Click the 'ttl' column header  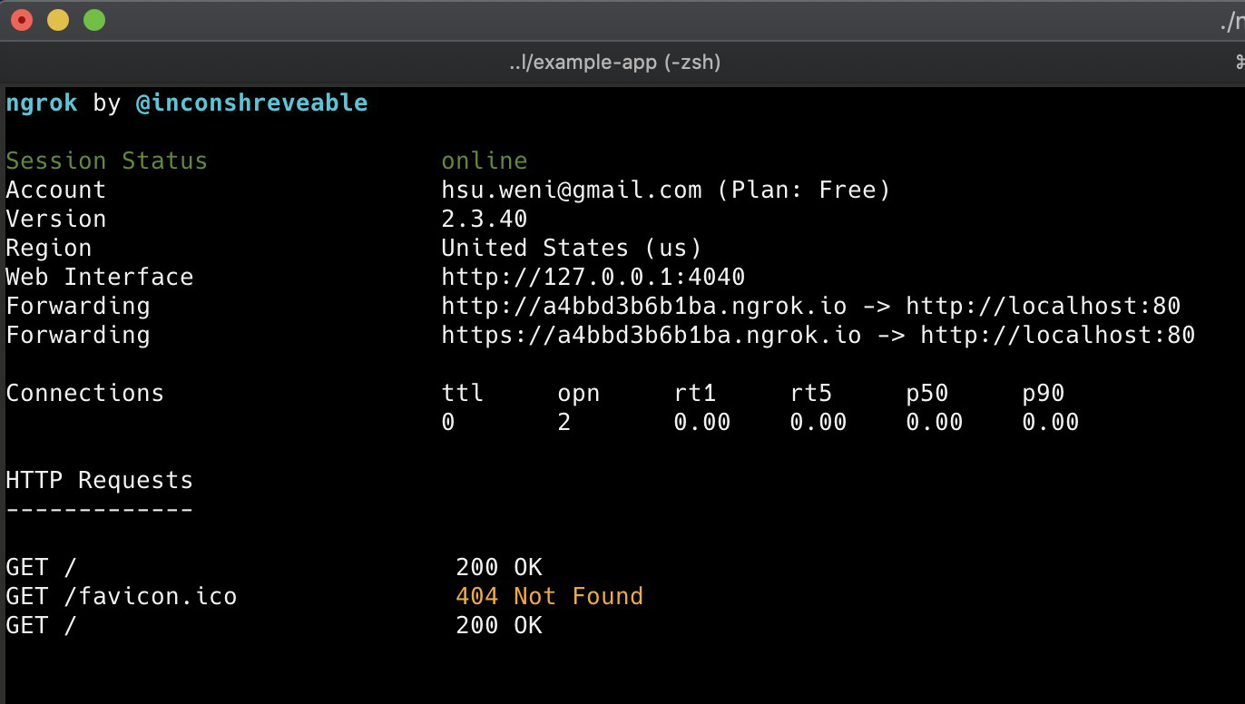[463, 393]
